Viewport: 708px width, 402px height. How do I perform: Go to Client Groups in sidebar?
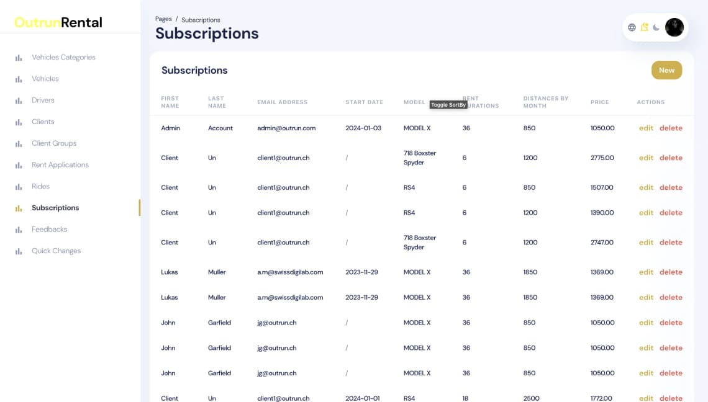tap(54, 143)
